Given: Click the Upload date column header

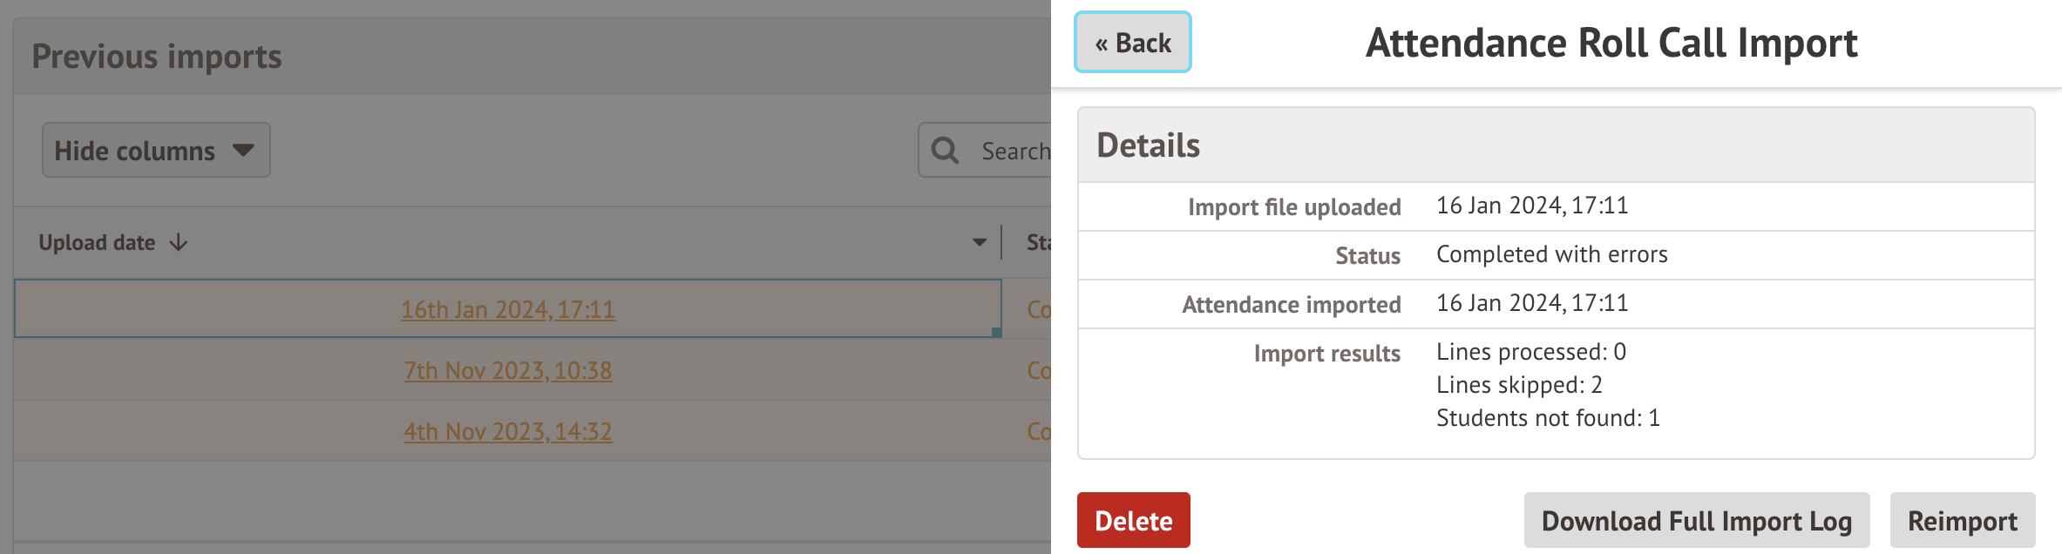Looking at the screenshot, I should tap(97, 243).
